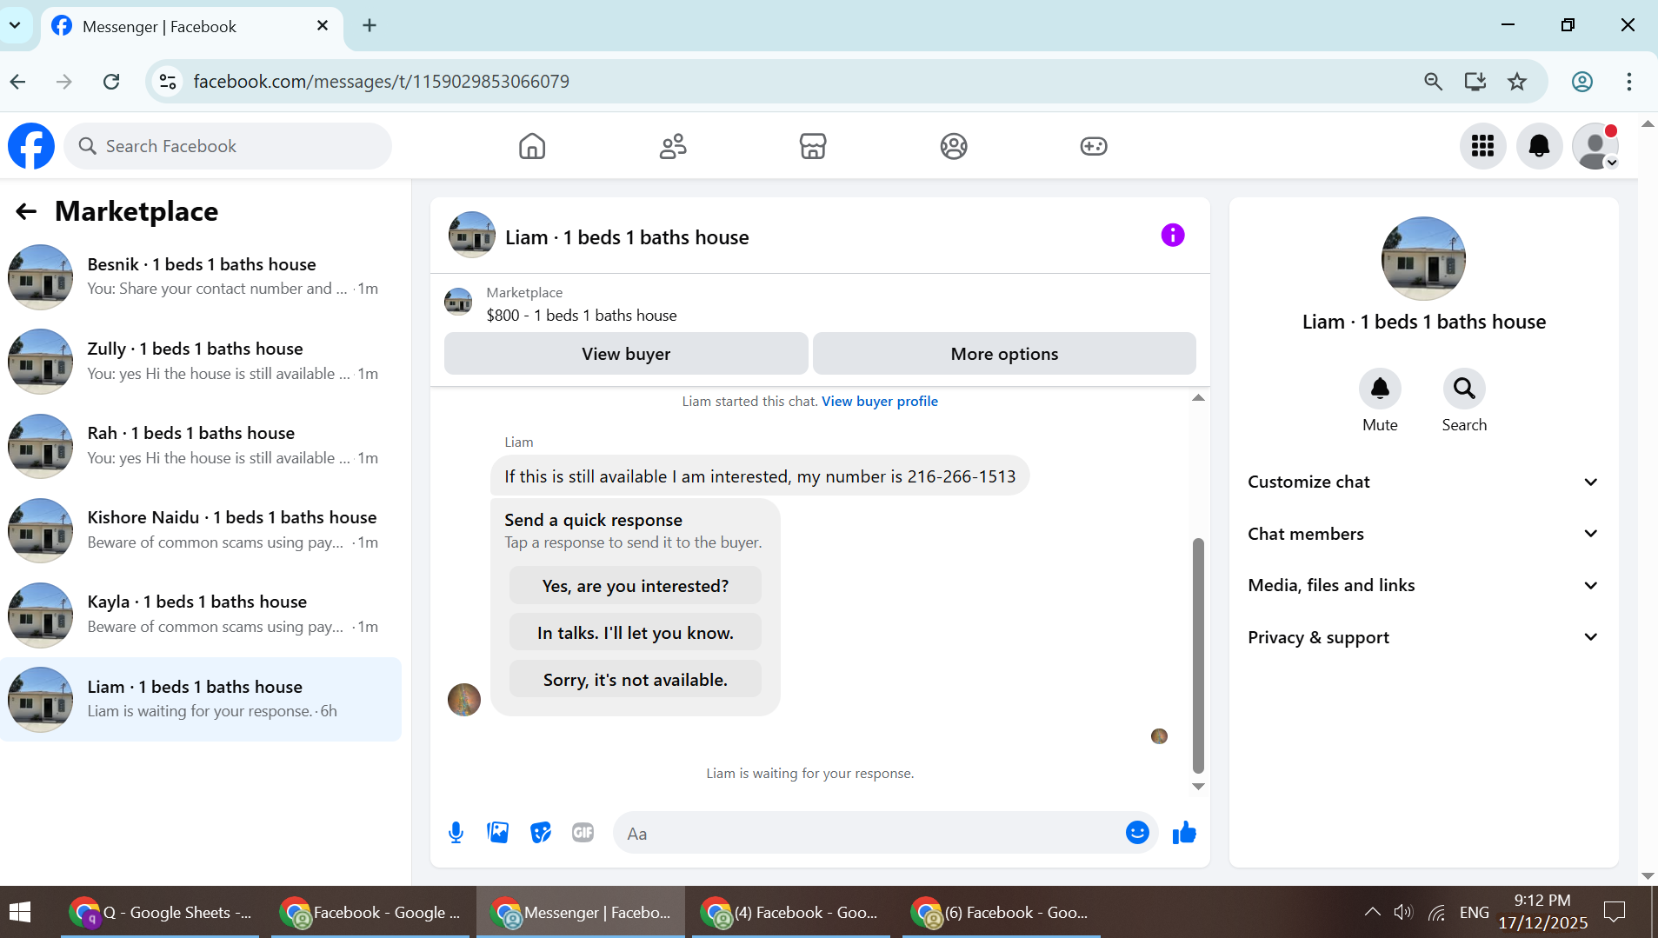The width and height of the screenshot is (1658, 938).
Task: Expand Customize chat section
Action: (x=1423, y=482)
